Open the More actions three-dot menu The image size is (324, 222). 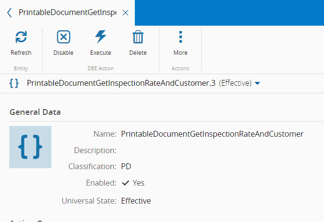180,37
